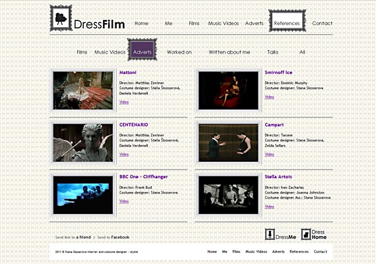Open the Video link under Mattoni
This screenshot has width=376, height=264.
[x=124, y=102]
